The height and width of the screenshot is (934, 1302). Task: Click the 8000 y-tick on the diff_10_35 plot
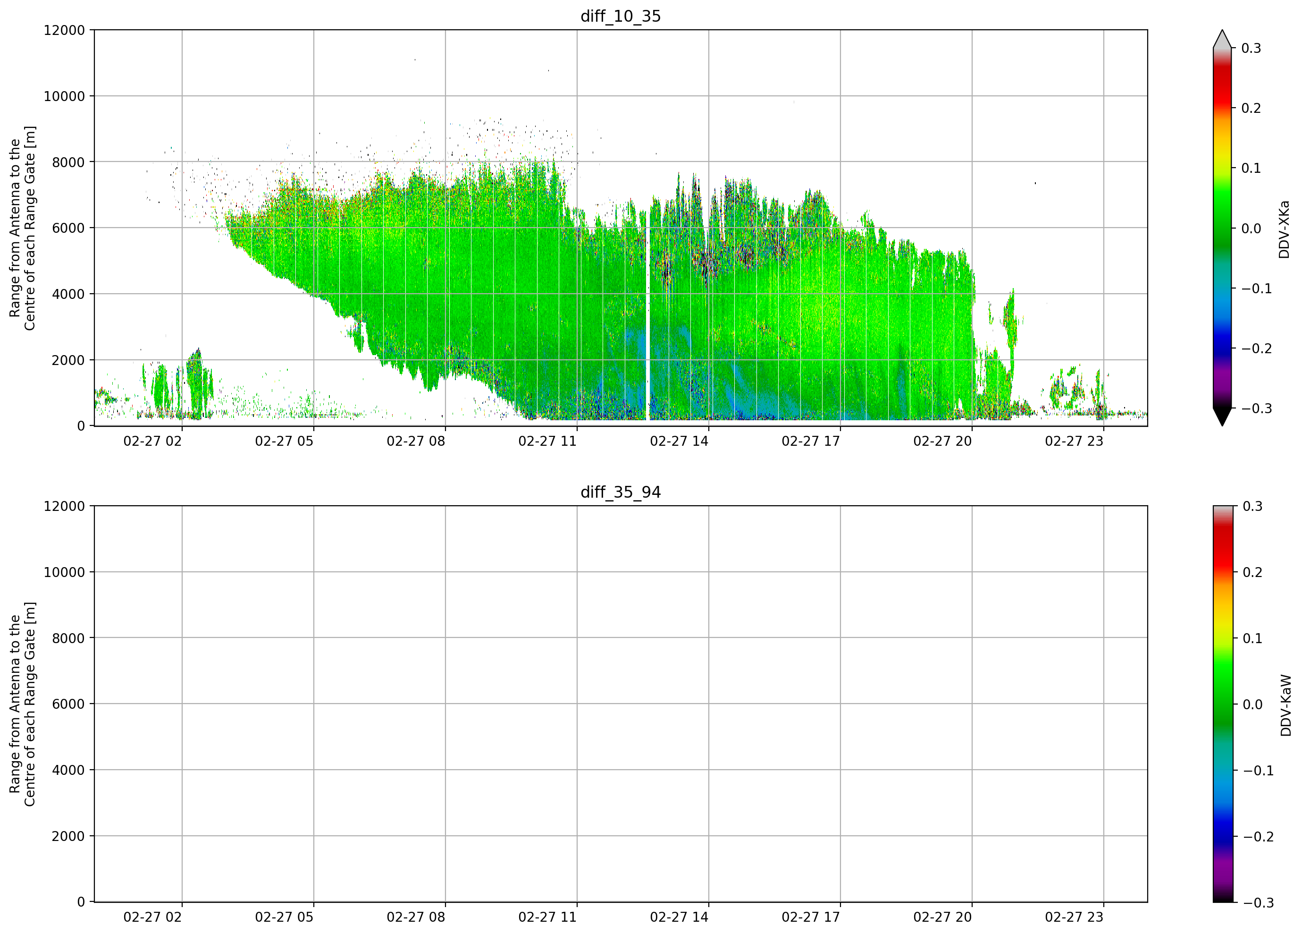point(68,162)
